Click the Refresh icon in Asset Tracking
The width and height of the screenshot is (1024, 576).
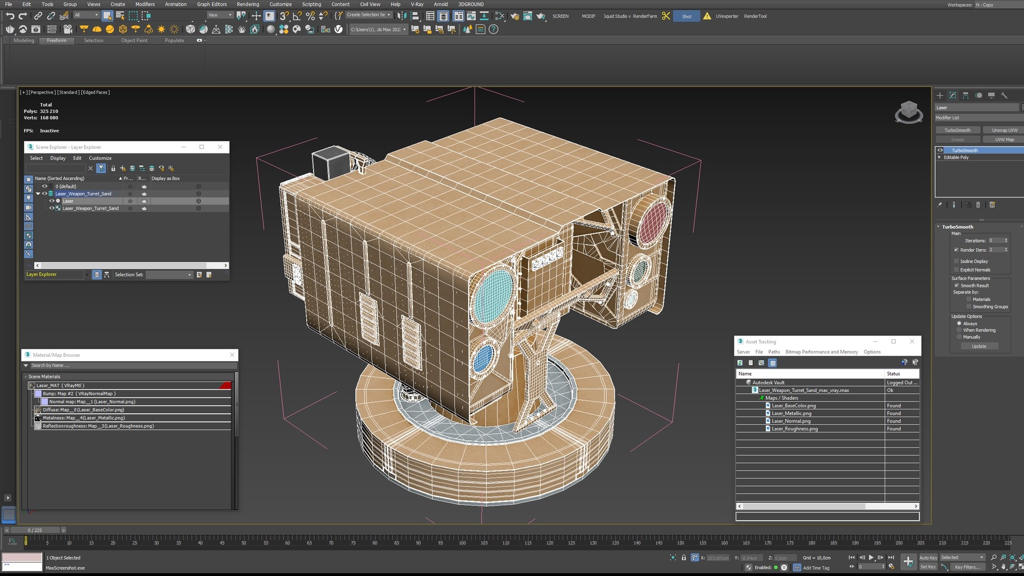[740, 363]
